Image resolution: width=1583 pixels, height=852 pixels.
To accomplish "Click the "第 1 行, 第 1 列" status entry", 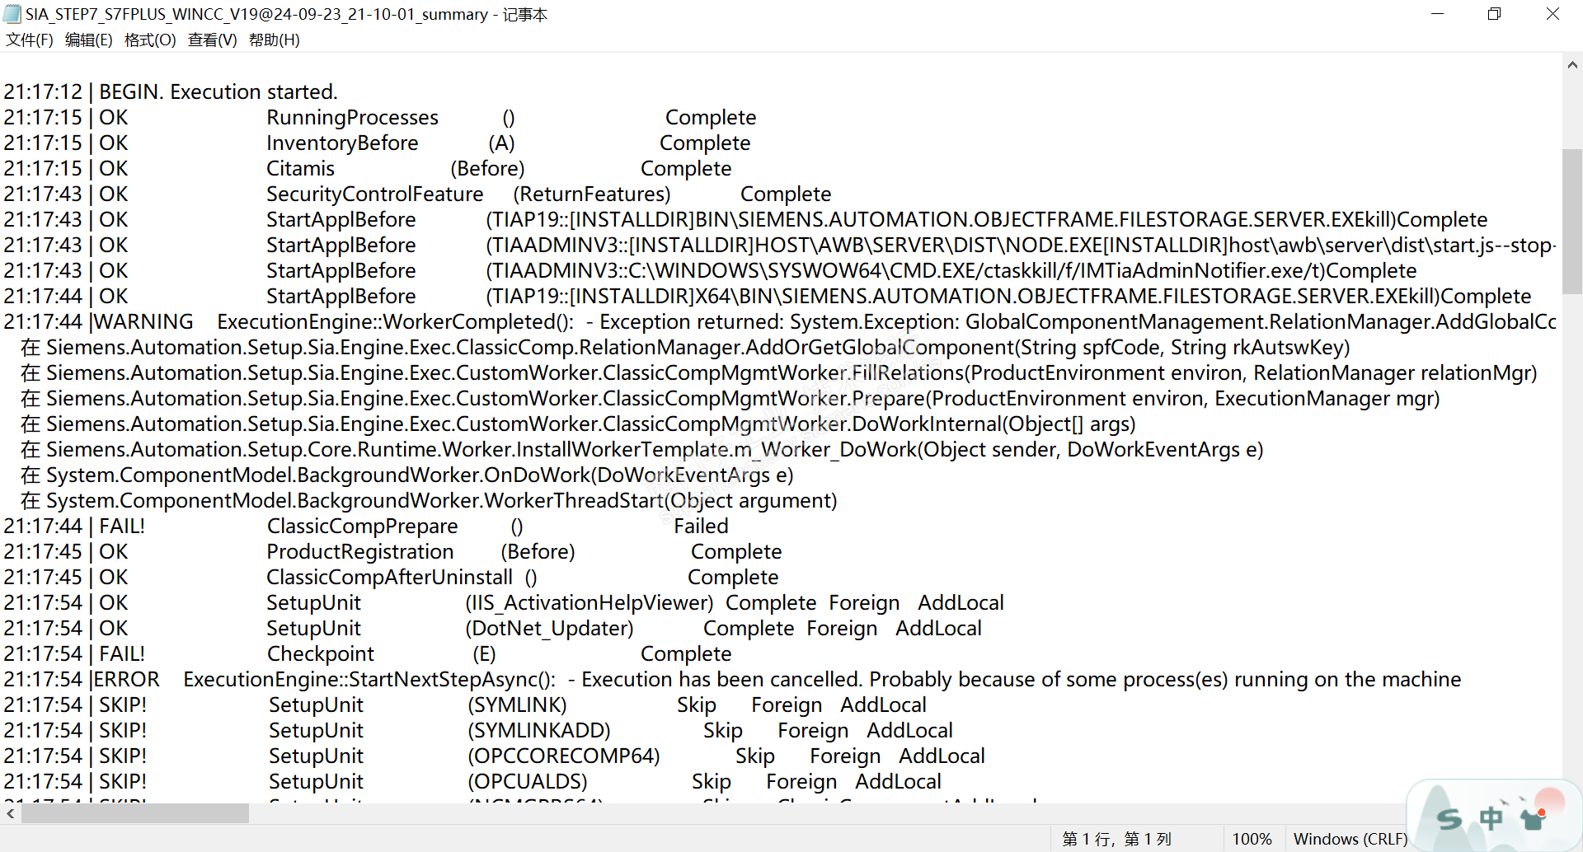I will pos(1117,839).
